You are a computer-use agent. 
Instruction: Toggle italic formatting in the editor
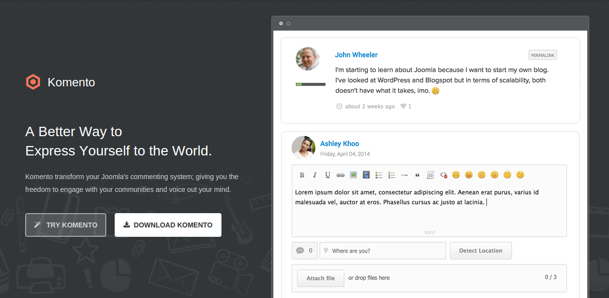pyautogui.click(x=315, y=175)
